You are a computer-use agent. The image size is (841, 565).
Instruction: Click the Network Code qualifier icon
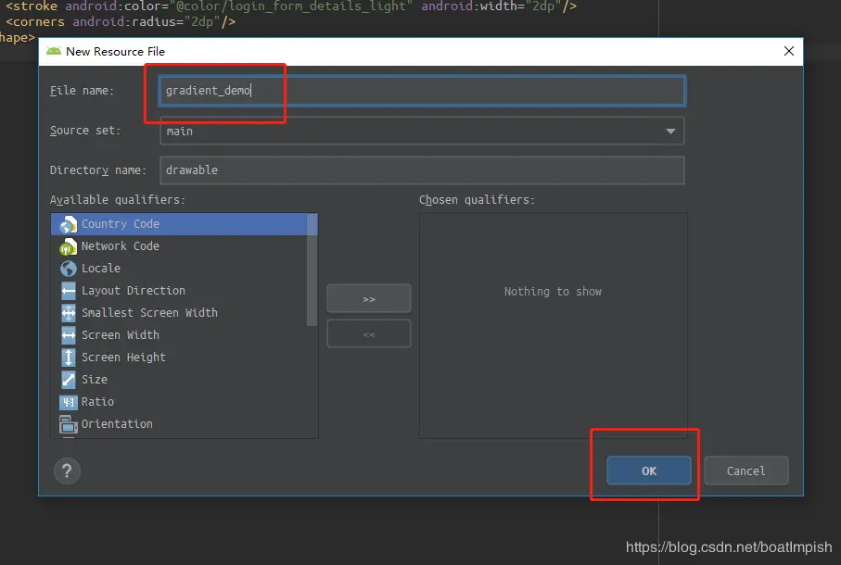coord(68,246)
